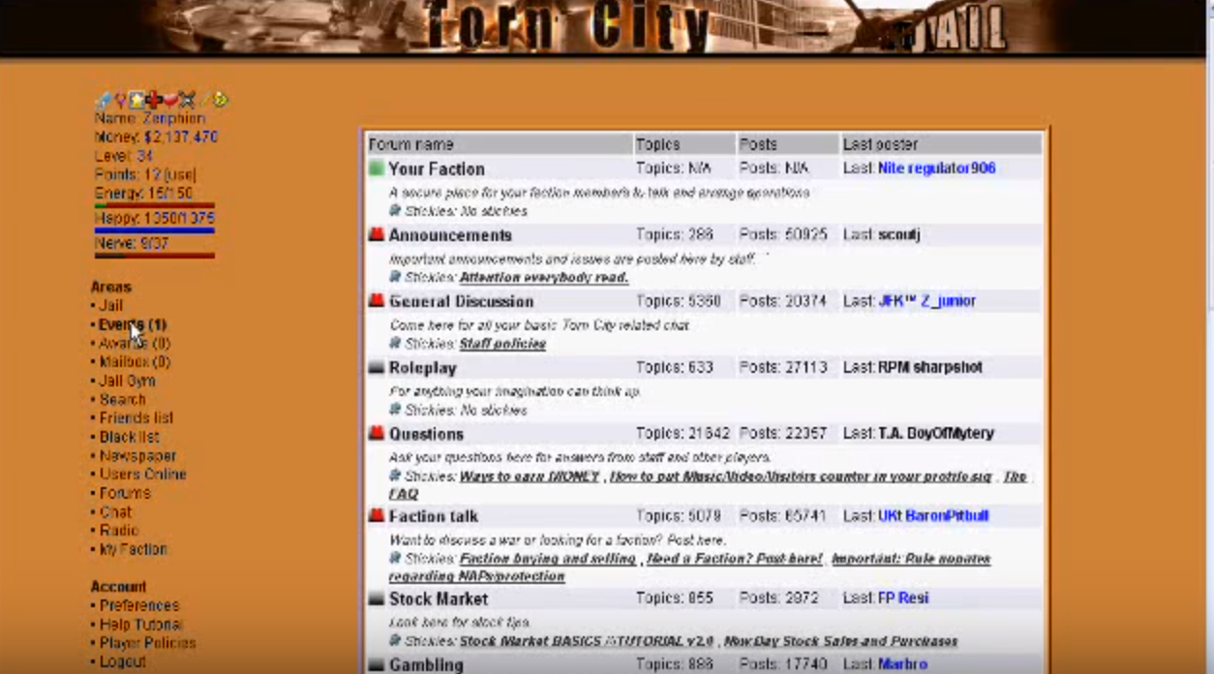Click the green icon beside Your Faction

click(377, 168)
